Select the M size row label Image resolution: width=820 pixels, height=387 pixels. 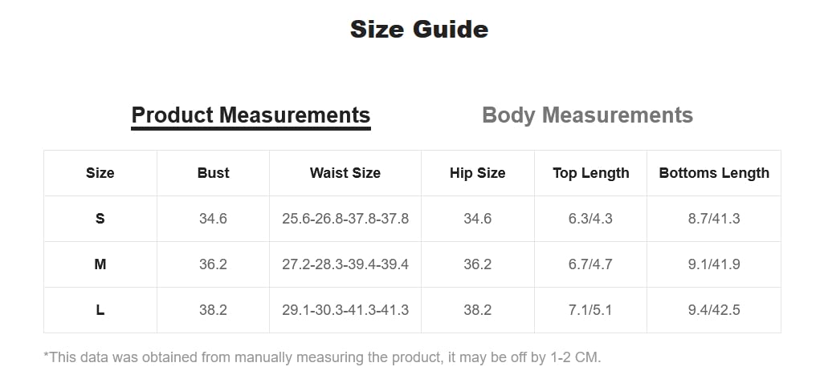point(100,264)
